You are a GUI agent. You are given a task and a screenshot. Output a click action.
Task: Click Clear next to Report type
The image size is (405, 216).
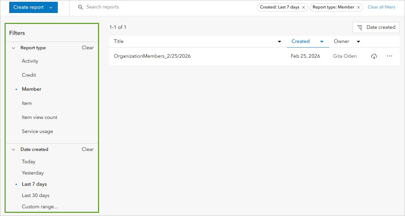pyautogui.click(x=87, y=48)
